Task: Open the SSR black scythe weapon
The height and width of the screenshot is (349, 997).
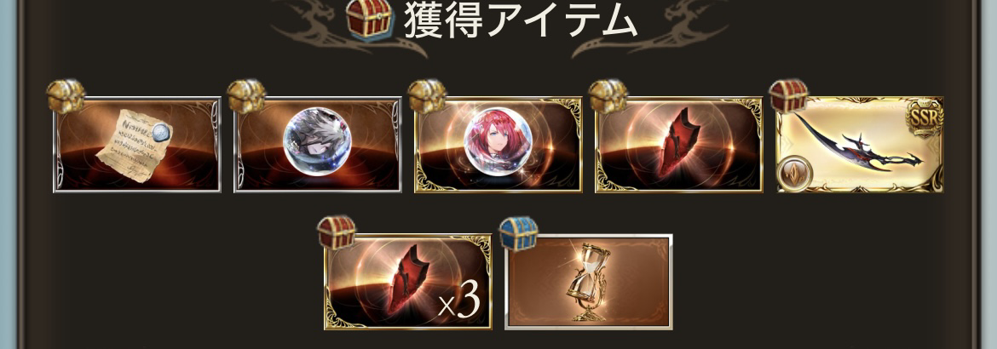Action: pyautogui.click(x=860, y=145)
